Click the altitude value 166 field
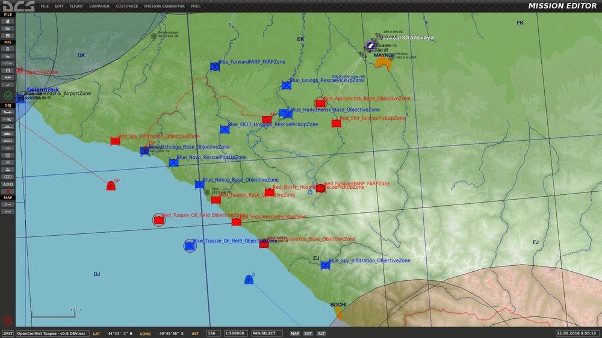602x338 pixels. pyautogui.click(x=213, y=333)
